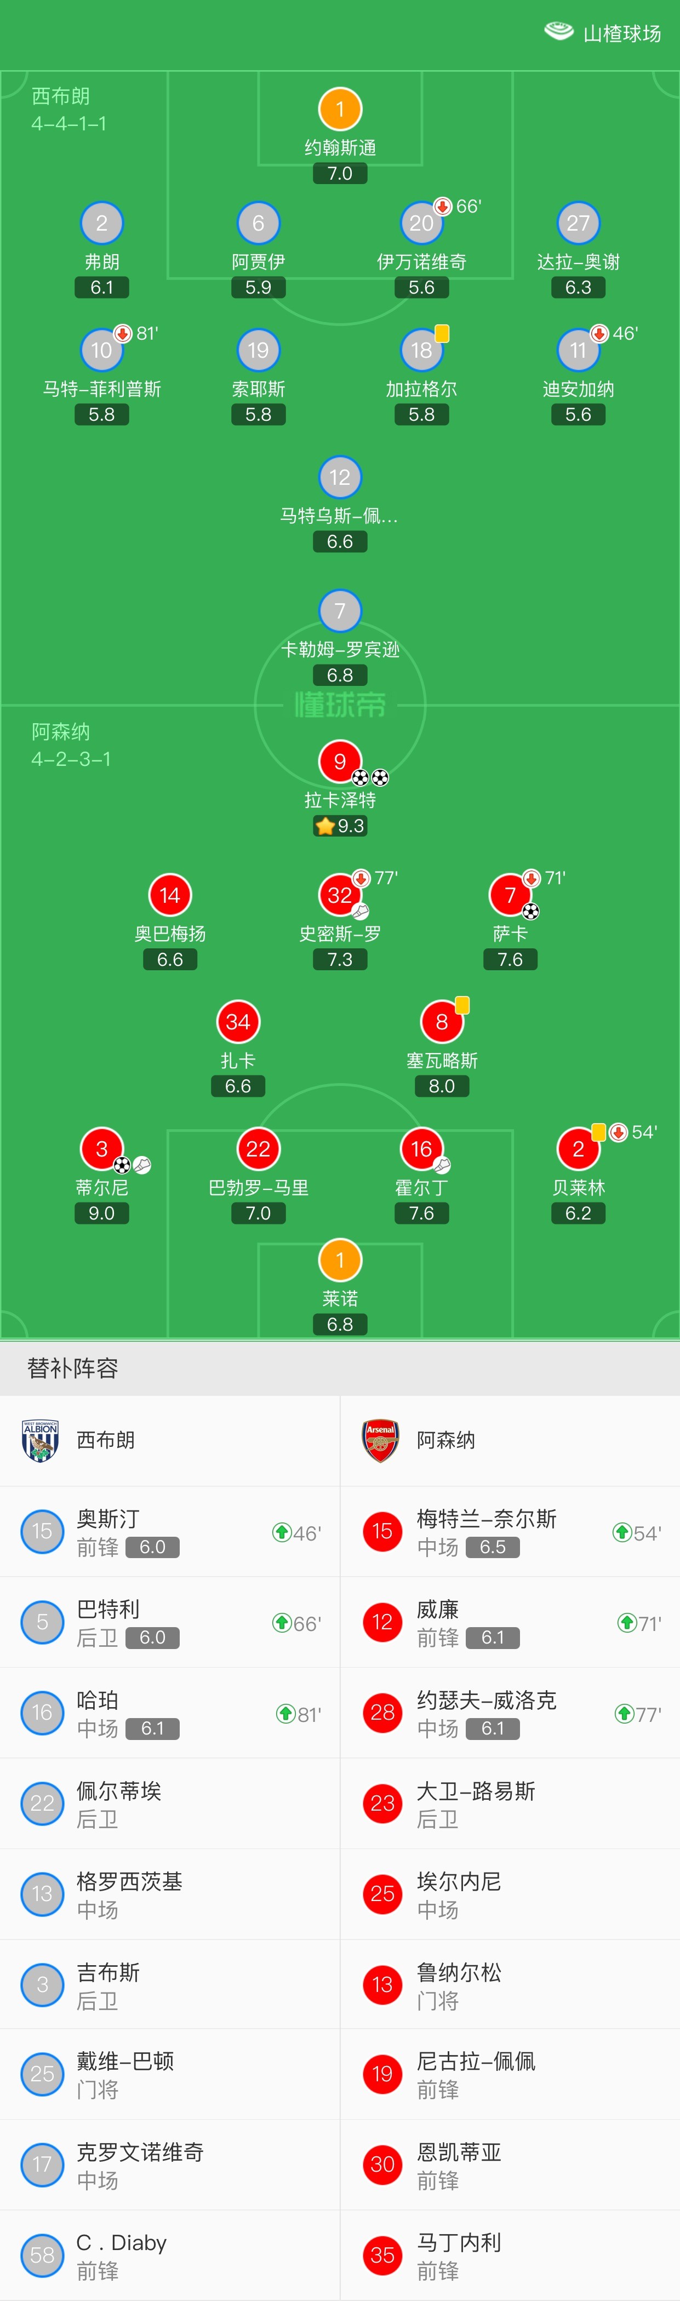The image size is (680, 2301).
Task: Select Lacazette's red number 9 badge
Action: point(340,761)
